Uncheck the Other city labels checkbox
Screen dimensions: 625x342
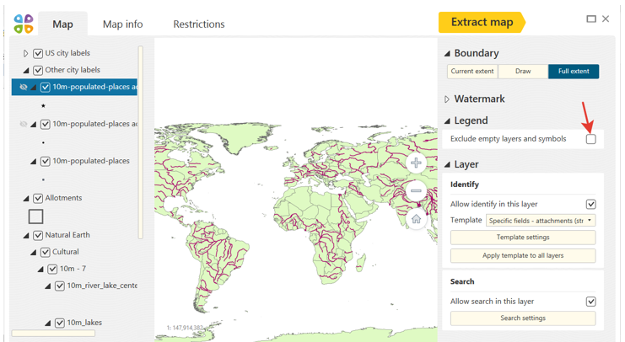38,71
